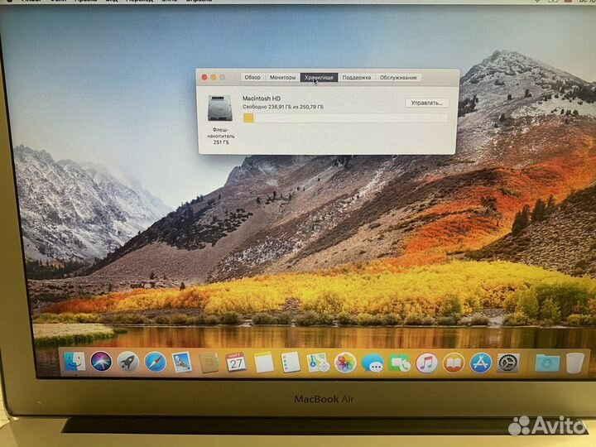Click yellow used segment of storage bar
The image size is (596, 447).
(x=248, y=118)
